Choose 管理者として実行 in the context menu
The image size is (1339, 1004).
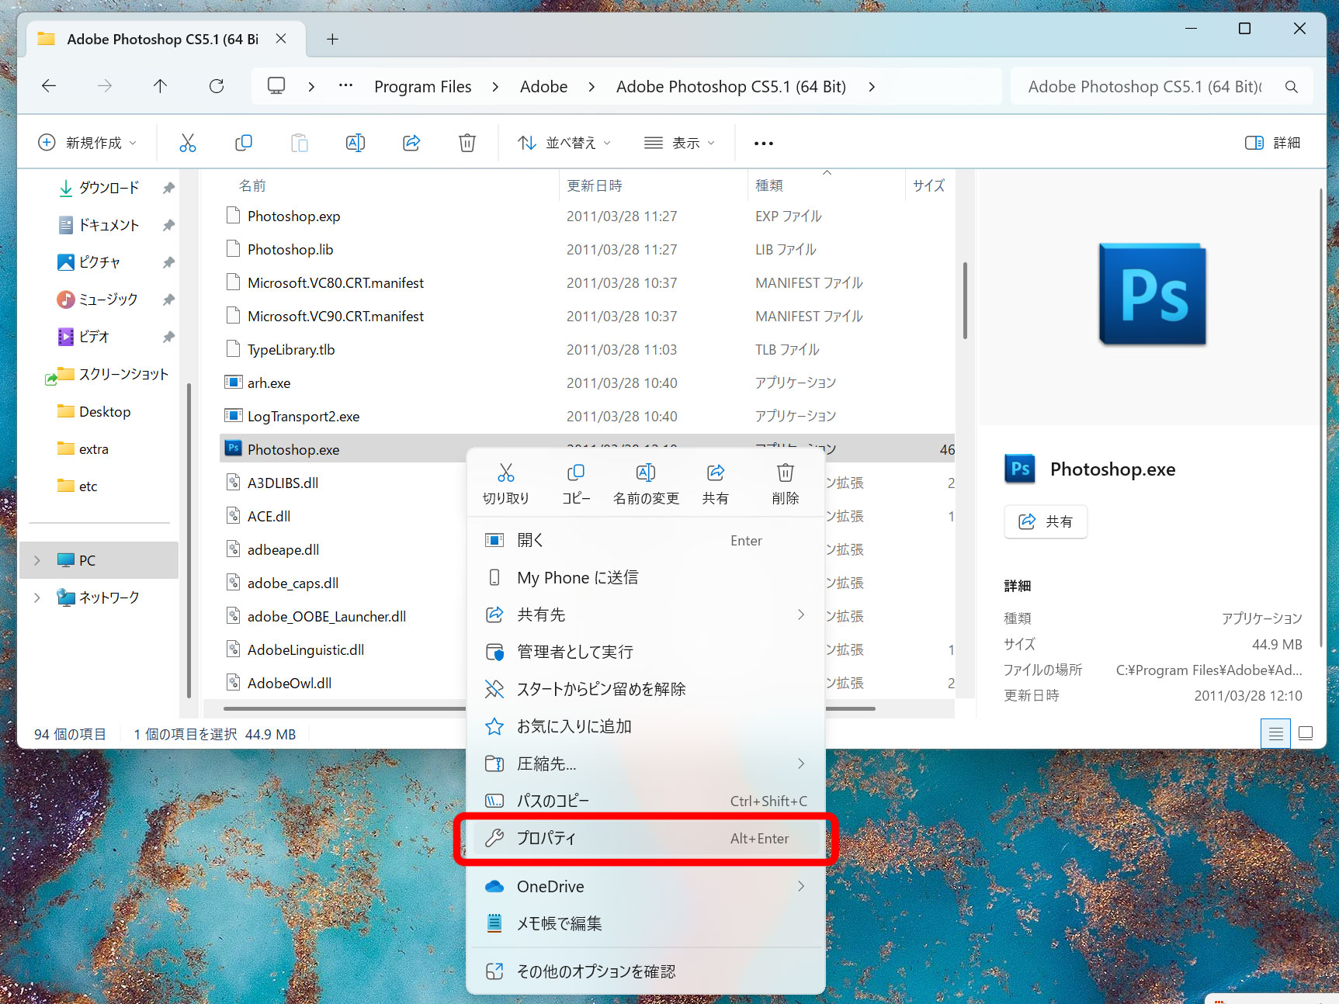pyautogui.click(x=646, y=652)
